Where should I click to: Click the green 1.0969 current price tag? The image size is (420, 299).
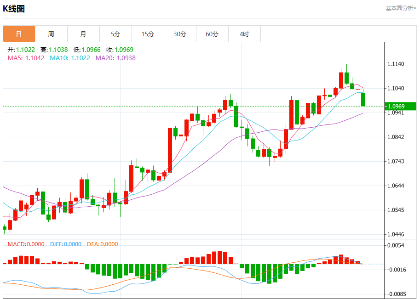click(x=400, y=107)
